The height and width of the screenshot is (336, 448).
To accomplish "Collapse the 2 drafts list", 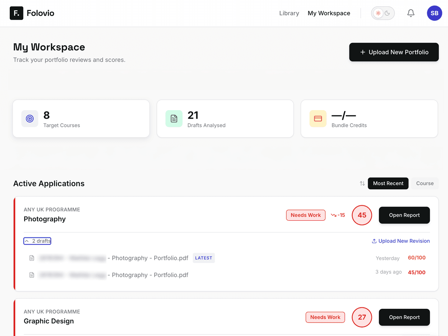I will [x=37, y=241].
